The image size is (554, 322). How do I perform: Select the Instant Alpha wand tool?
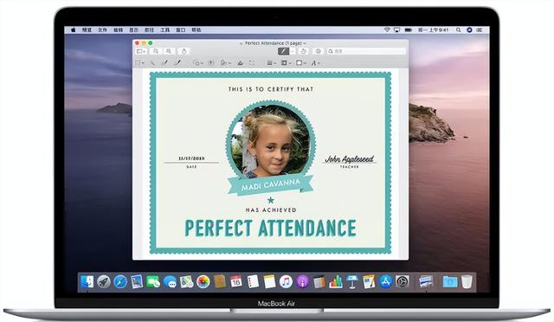point(152,63)
